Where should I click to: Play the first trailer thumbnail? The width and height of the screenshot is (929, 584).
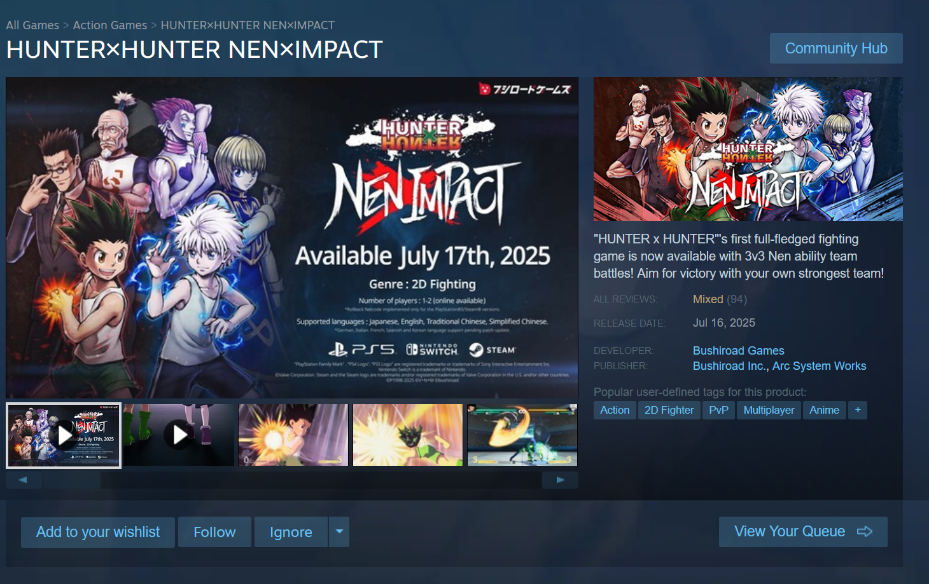pyautogui.click(x=64, y=435)
